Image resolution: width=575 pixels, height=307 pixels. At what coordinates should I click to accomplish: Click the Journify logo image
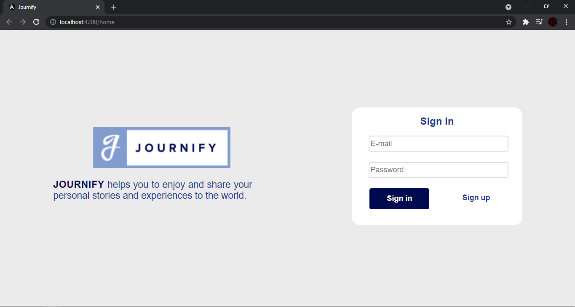coord(162,147)
